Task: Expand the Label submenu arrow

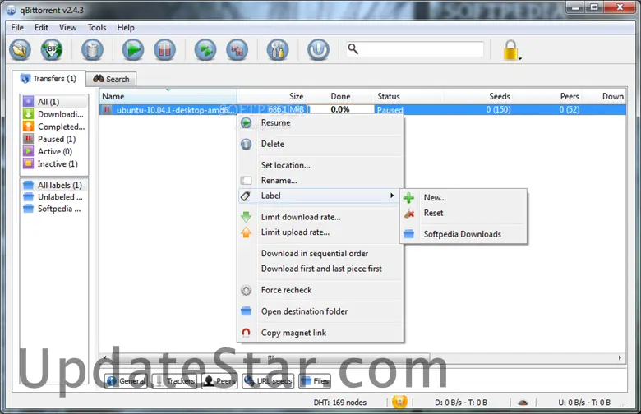Action: tap(392, 195)
